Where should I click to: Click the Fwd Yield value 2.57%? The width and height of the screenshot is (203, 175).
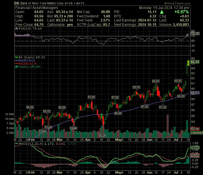coord(105,20)
